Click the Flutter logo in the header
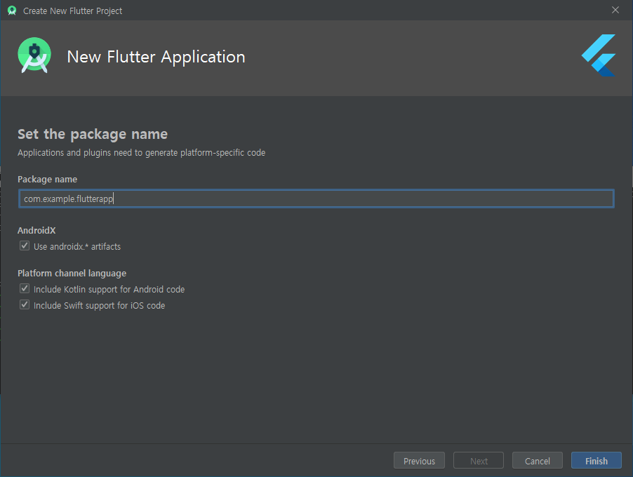 599,55
